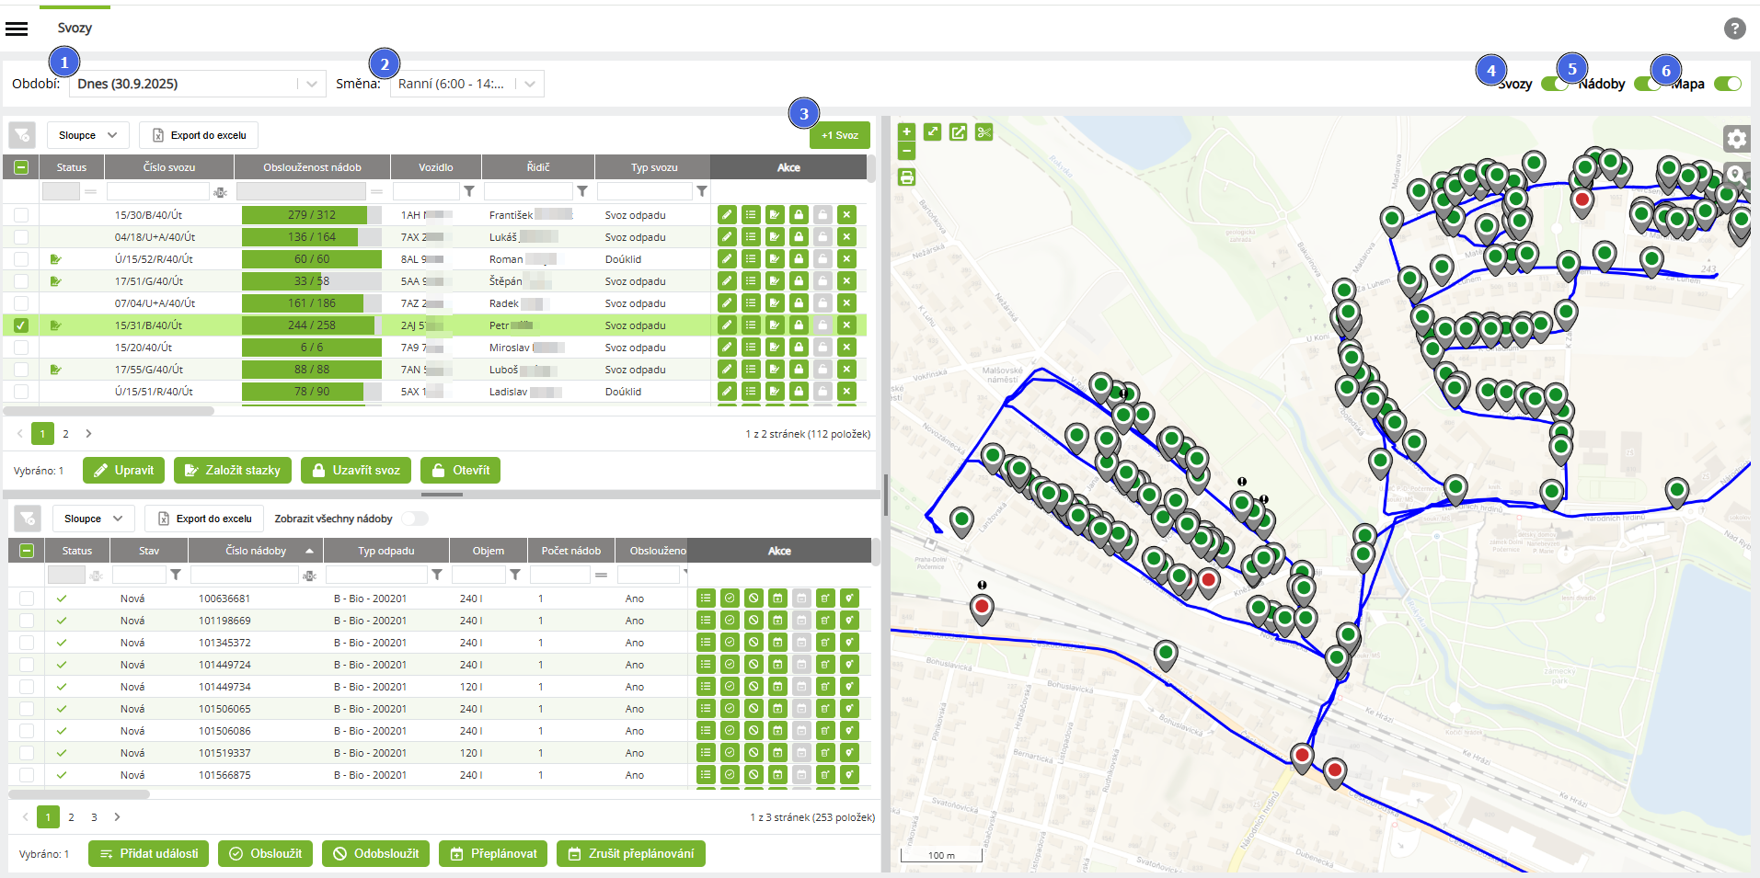Screen dimensions: 1760x878
Task: Click the lock icon for route 04/18/U+A/40/Út
Action: pyautogui.click(x=799, y=237)
